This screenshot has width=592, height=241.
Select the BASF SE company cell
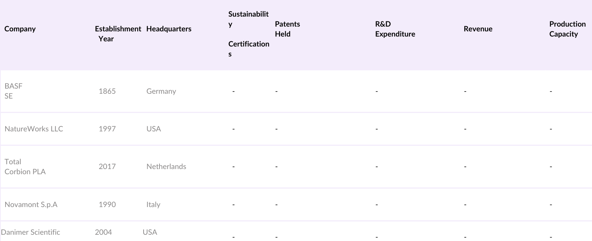point(13,91)
